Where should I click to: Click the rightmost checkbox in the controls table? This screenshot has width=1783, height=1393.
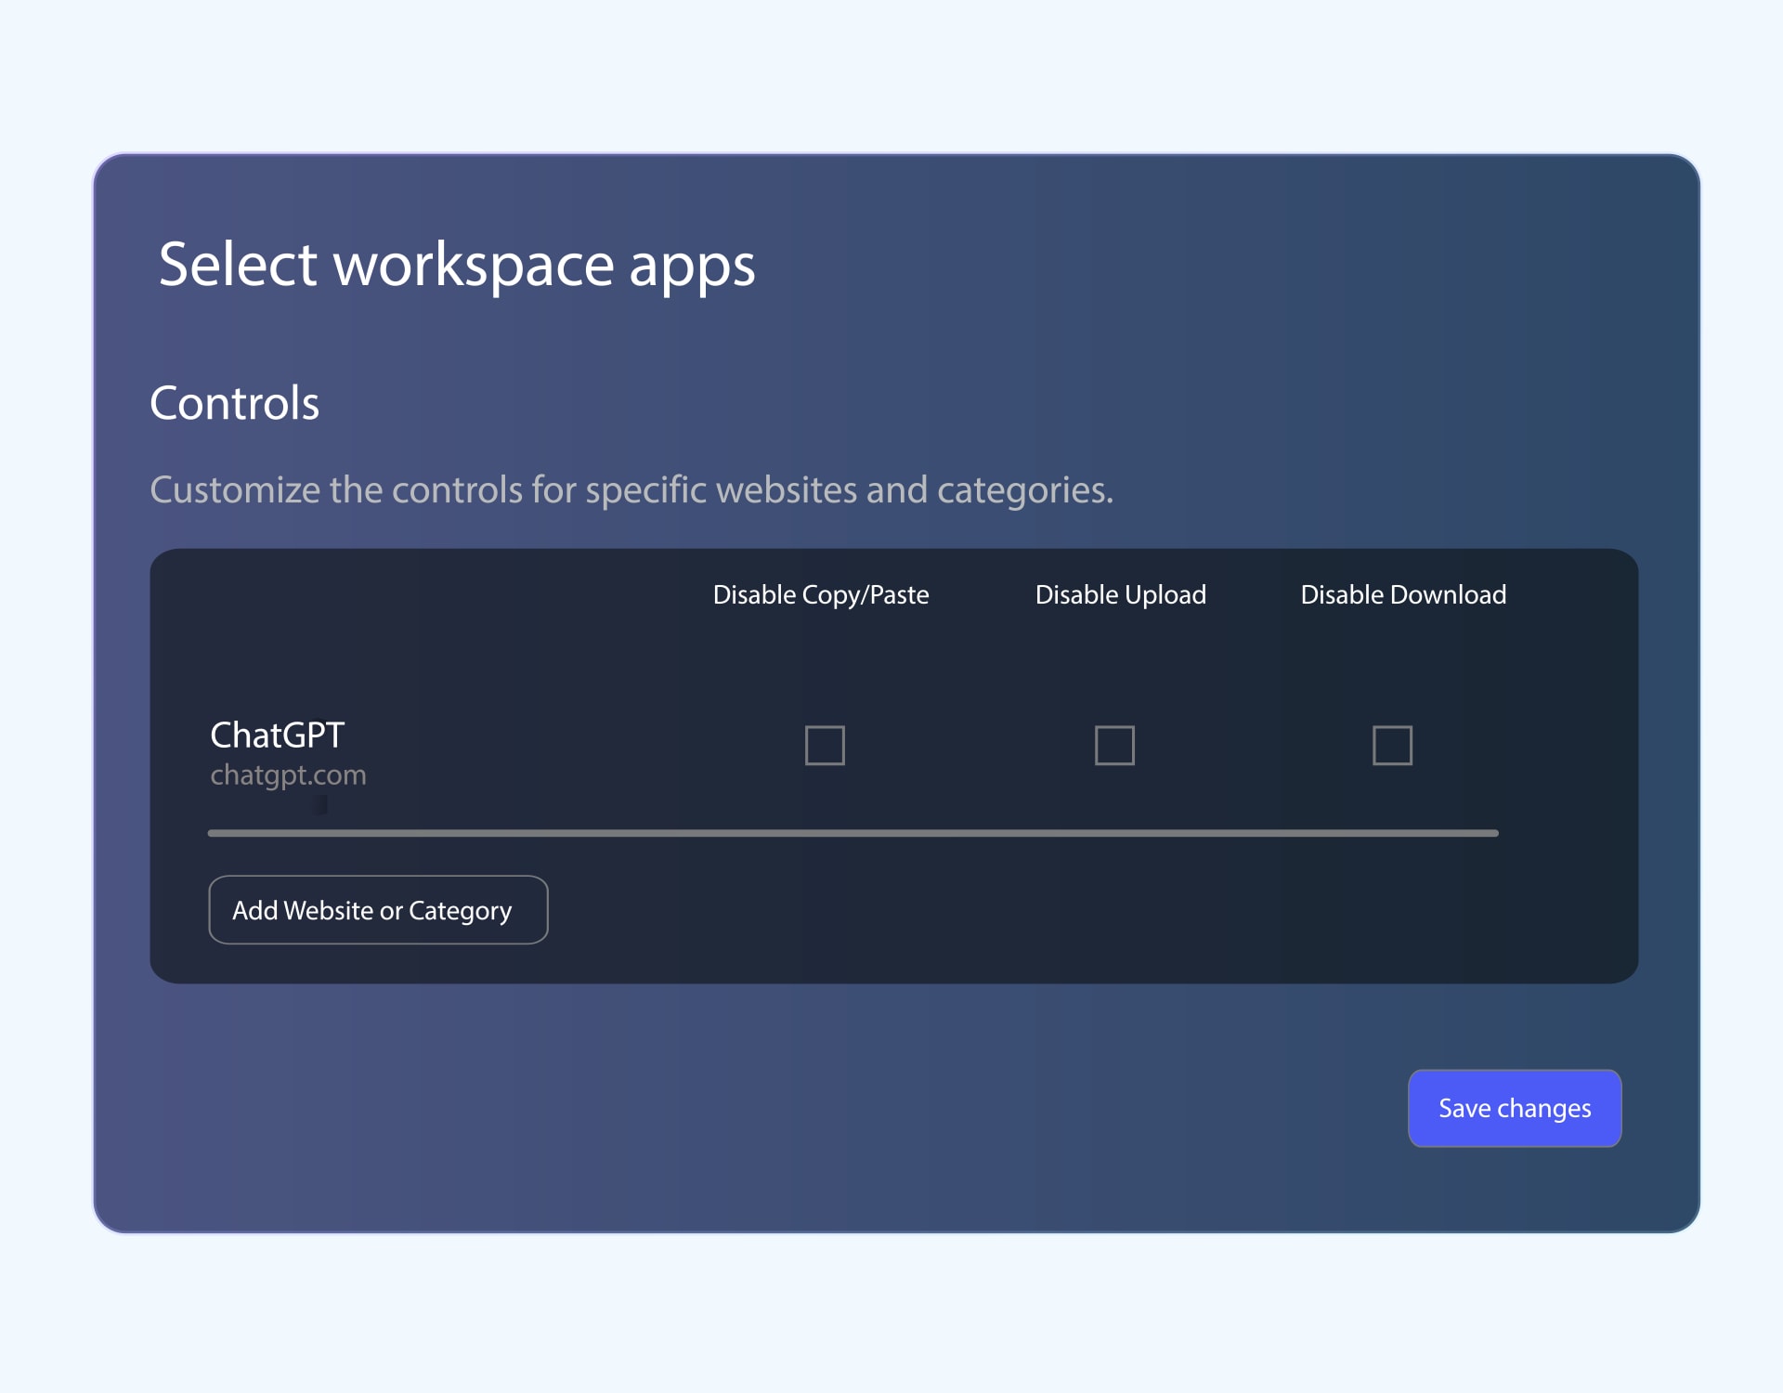click(1392, 745)
